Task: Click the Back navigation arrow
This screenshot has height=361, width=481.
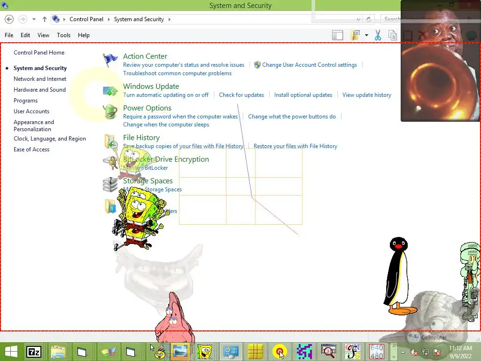Action: (9, 19)
